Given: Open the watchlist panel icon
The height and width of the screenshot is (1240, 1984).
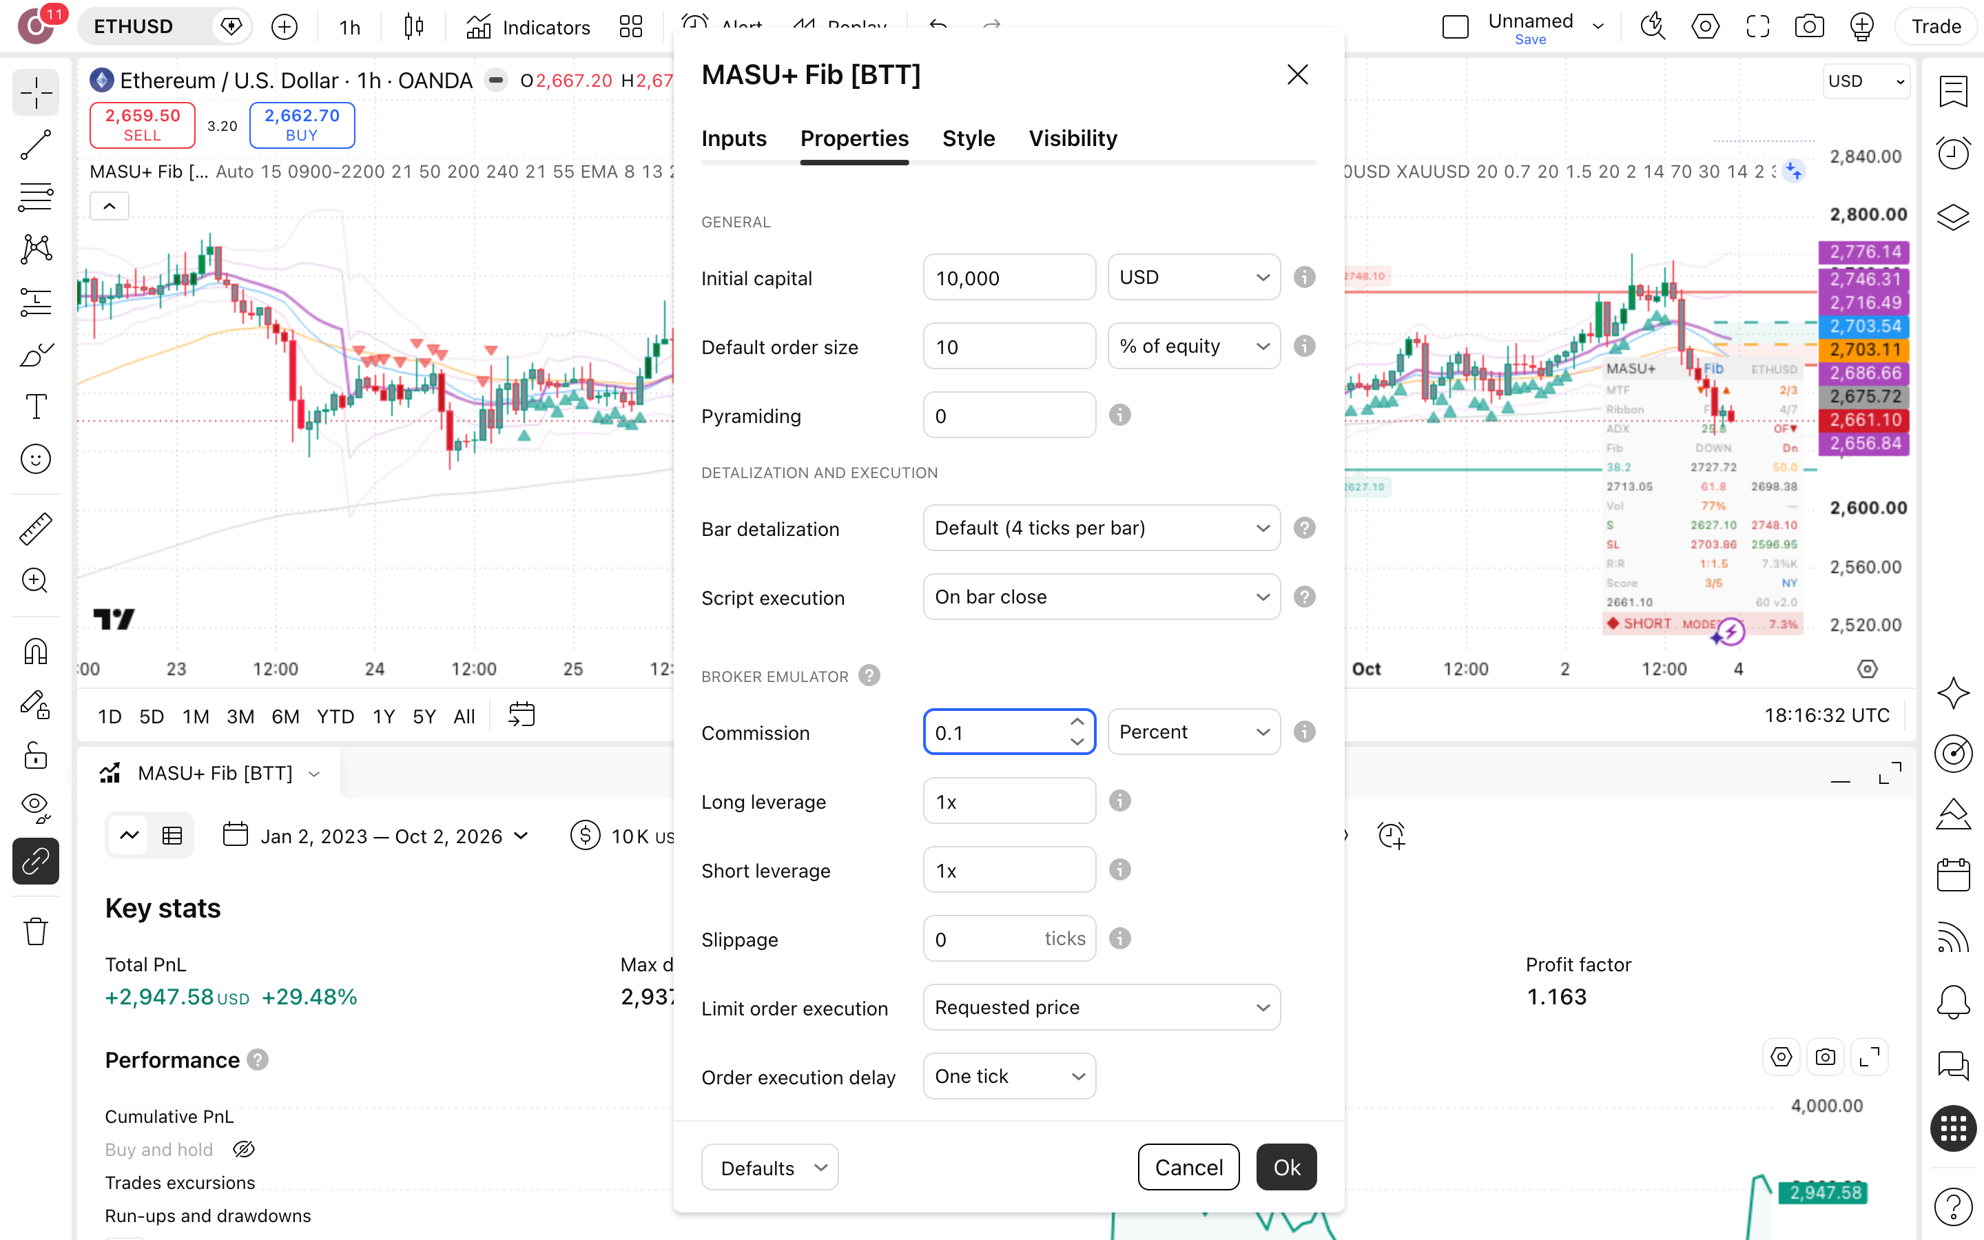Looking at the screenshot, I should 1953,91.
